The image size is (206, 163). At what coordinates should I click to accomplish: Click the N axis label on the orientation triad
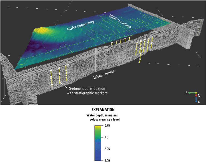pos(199,96)
